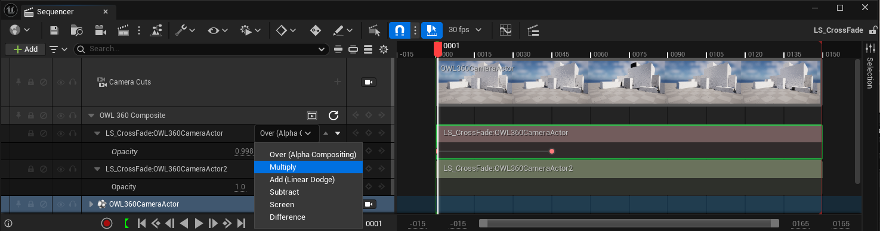The height and width of the screenshot is (231, 880).
Task: Open the eye View Options menu
Action: coord(217,30)
